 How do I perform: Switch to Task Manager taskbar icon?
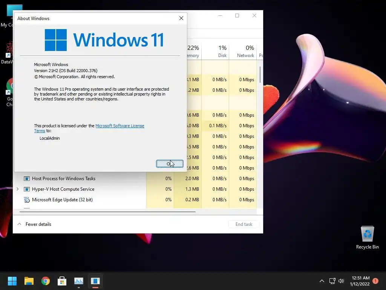[79, 281]
